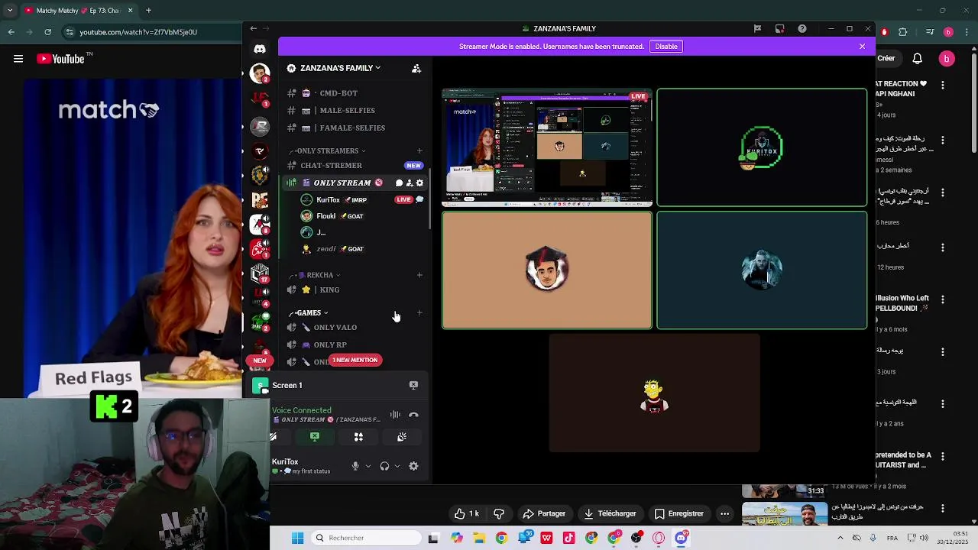The image size is (978, 550).
Task: Create channel in REKCHA category
Action: 419,275
